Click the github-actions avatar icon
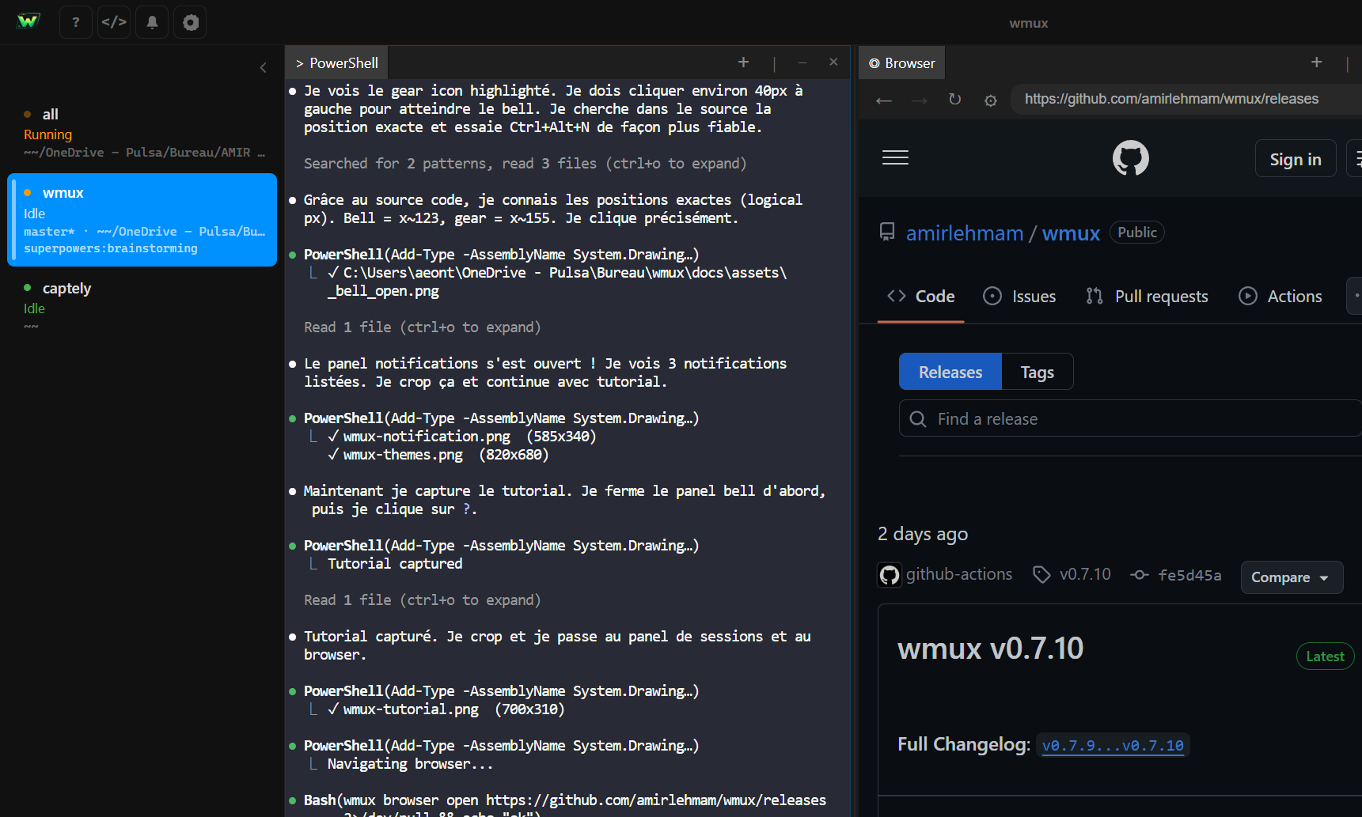The image size is (1362, 817). [x=890, y=575]
